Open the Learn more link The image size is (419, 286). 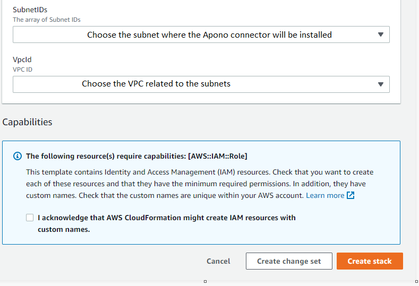pyautogui.click(x=325, y=195)
